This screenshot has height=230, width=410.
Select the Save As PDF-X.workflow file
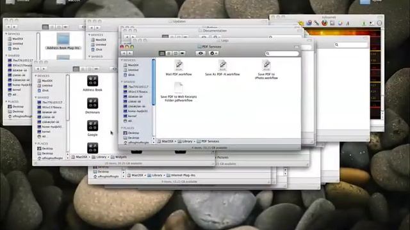click(x=222, y=68)
